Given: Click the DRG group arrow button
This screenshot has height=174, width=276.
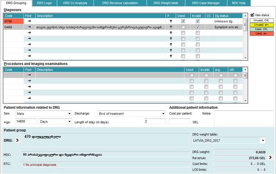Looking at the screenshot, I should point(17,140).
